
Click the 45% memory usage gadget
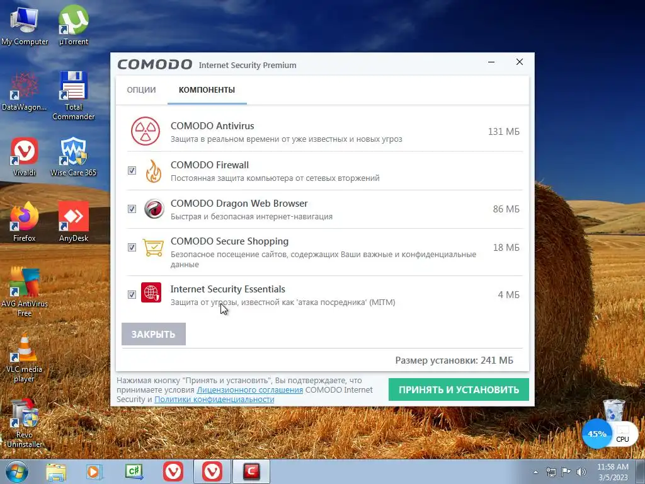(x=597, y=434)
